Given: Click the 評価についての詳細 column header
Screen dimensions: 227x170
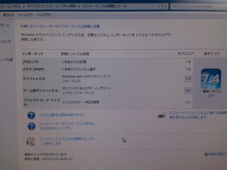Looking at the screenshot, I should click(75, 54).
